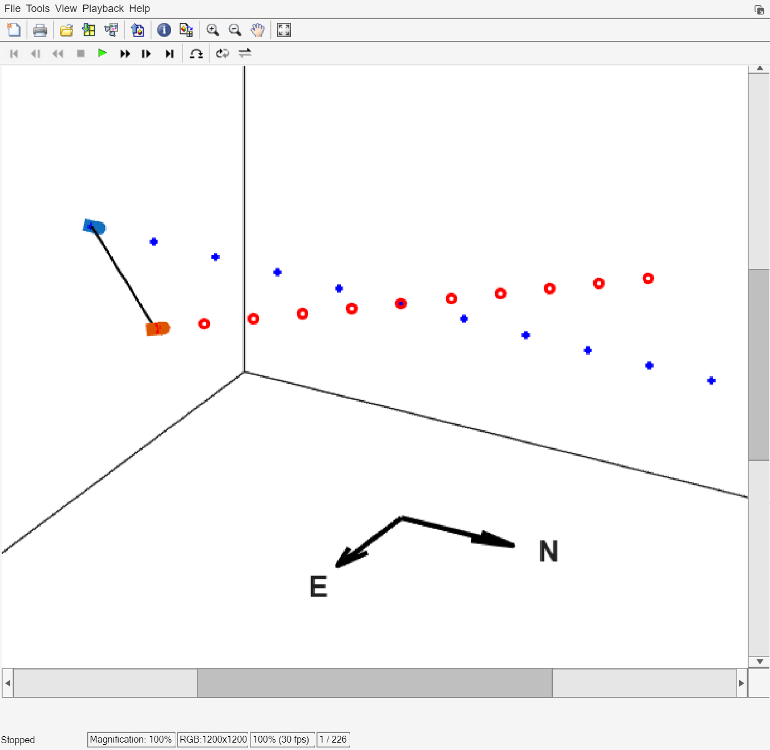Screen dimensions: 770x750
Task: Open the View menu
Action: pos(66,9)
